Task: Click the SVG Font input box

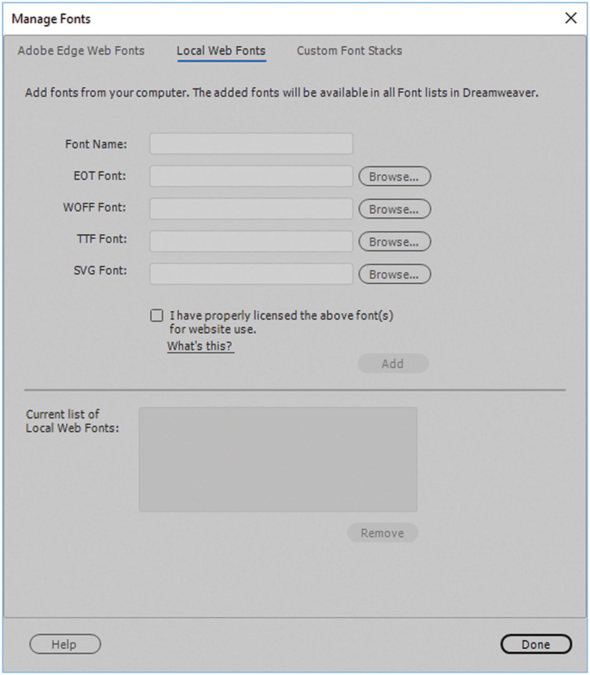Action: click(x=251, y=274)
